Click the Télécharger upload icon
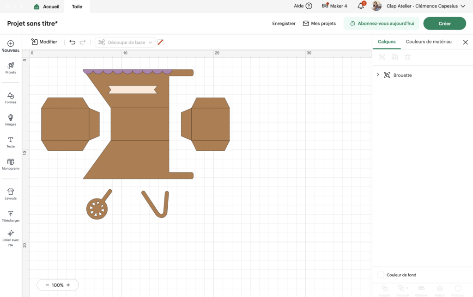The image size is (473, 297). coord(11,216)
